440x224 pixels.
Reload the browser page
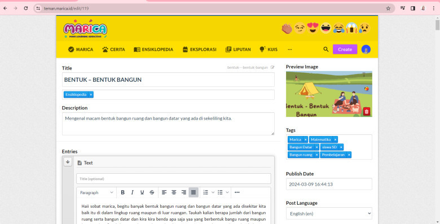[x=26, y=8]
